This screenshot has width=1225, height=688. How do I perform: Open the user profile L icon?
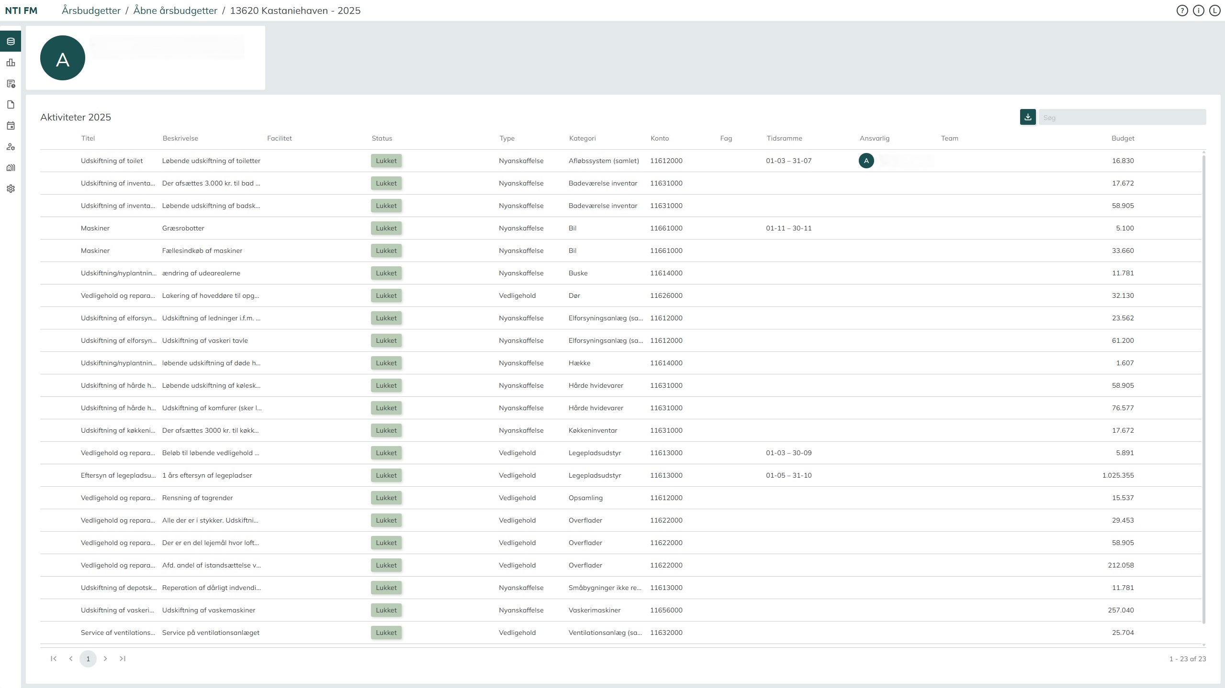(1214, 11)
